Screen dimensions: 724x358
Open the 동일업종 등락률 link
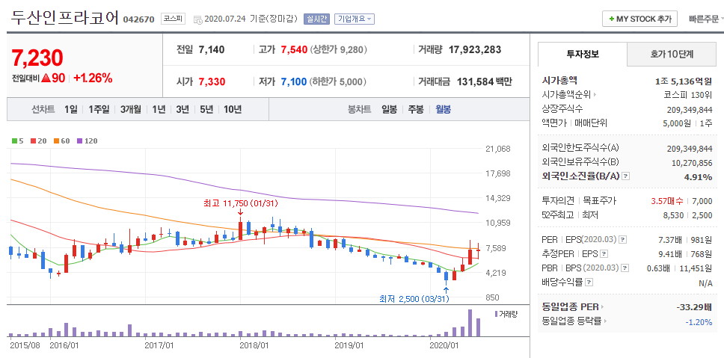(x=574, y=321)
